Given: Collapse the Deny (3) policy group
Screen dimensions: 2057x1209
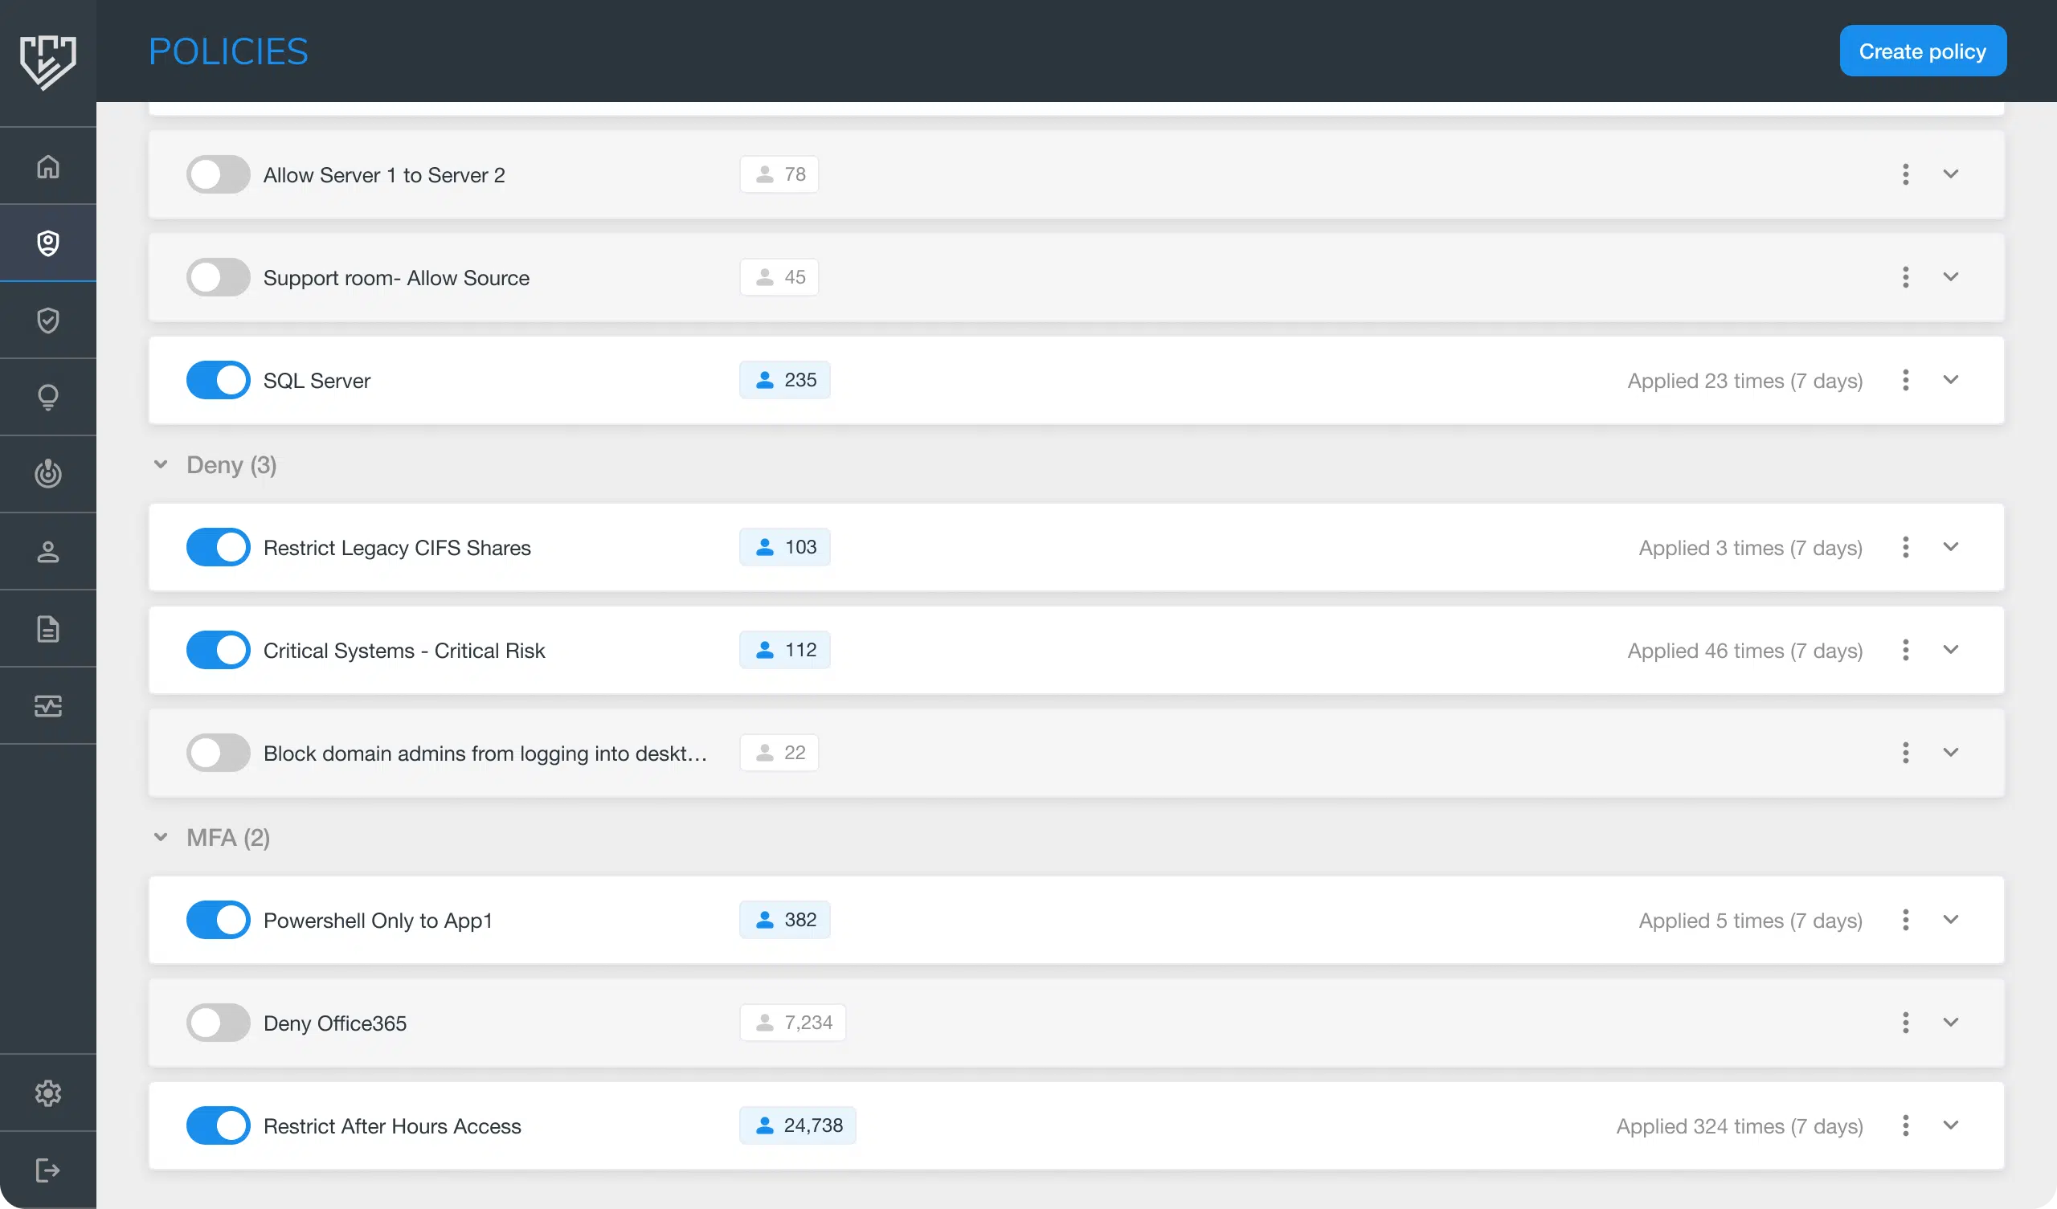Looking at the screenshot, I should pos(161,464).
